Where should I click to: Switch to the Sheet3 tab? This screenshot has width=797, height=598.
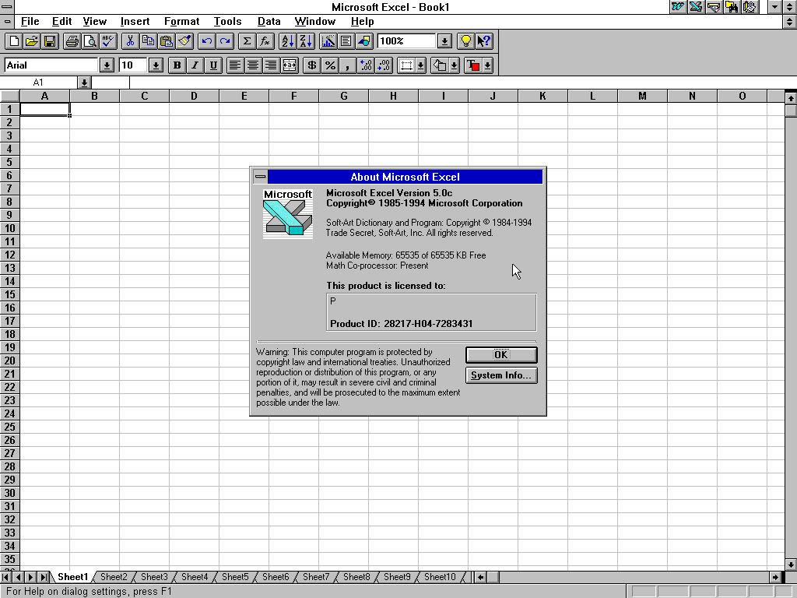pos(153,577)
